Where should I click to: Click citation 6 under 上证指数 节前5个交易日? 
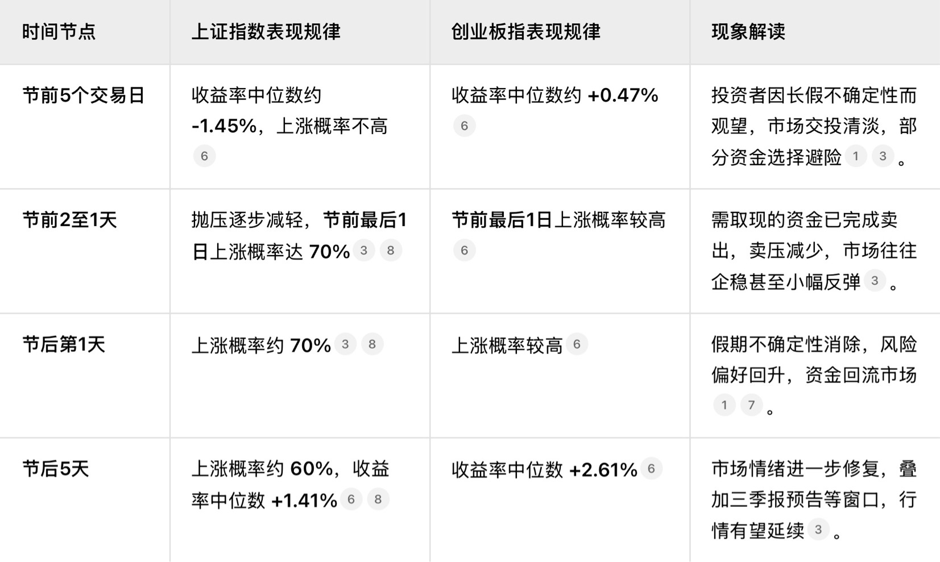(x=204, y=156)
